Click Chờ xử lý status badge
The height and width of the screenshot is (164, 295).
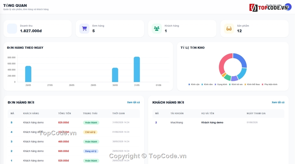(x=90, y=132)
